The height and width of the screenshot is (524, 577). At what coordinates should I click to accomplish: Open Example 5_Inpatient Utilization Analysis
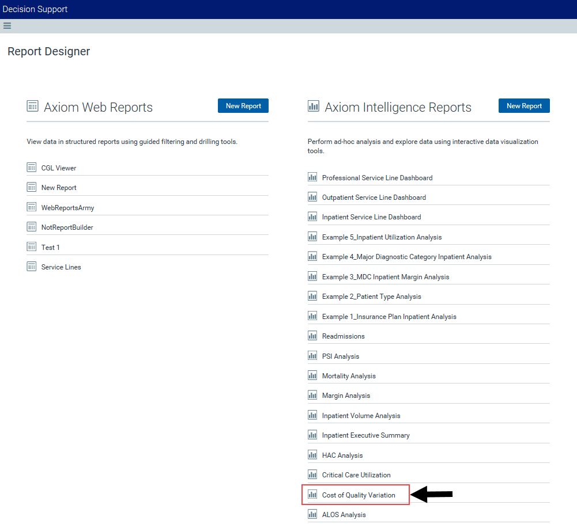click(382, 238)
